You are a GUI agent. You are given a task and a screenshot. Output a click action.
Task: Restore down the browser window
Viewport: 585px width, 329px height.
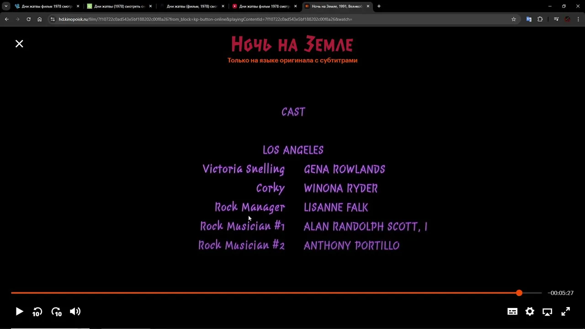tap(564, 6)
